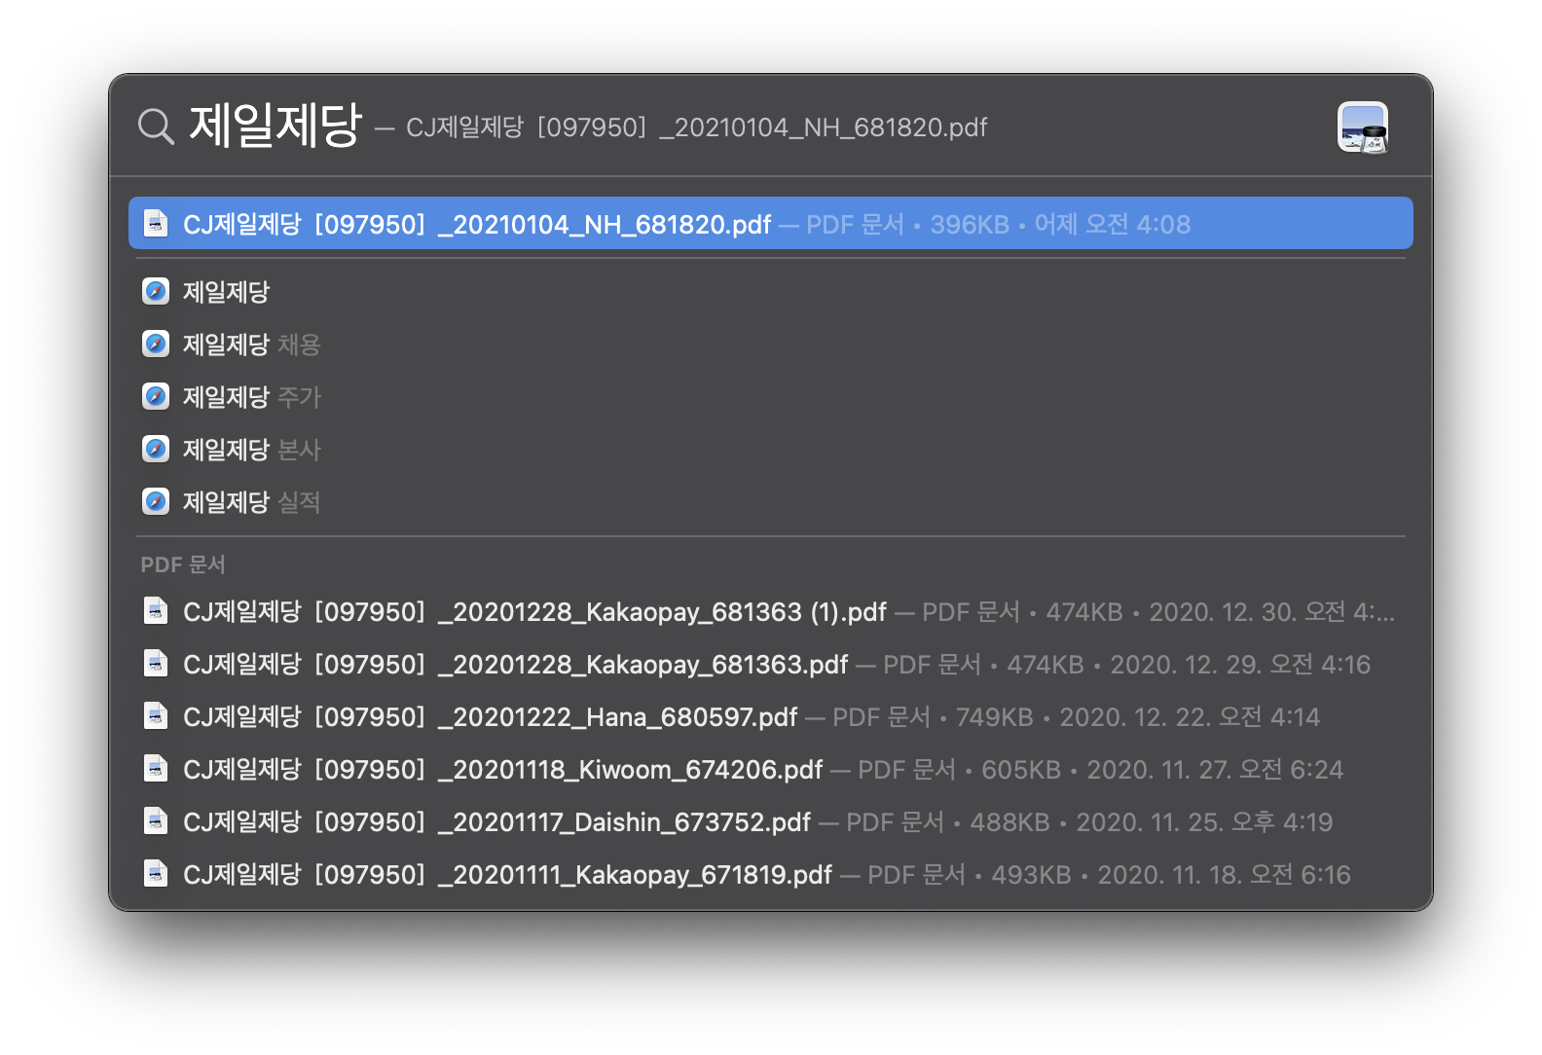Viewport: 1542px width, 1055px height.
Task: Select the 제일제당 채용 search suggestion
Action: tap(771, 344)
